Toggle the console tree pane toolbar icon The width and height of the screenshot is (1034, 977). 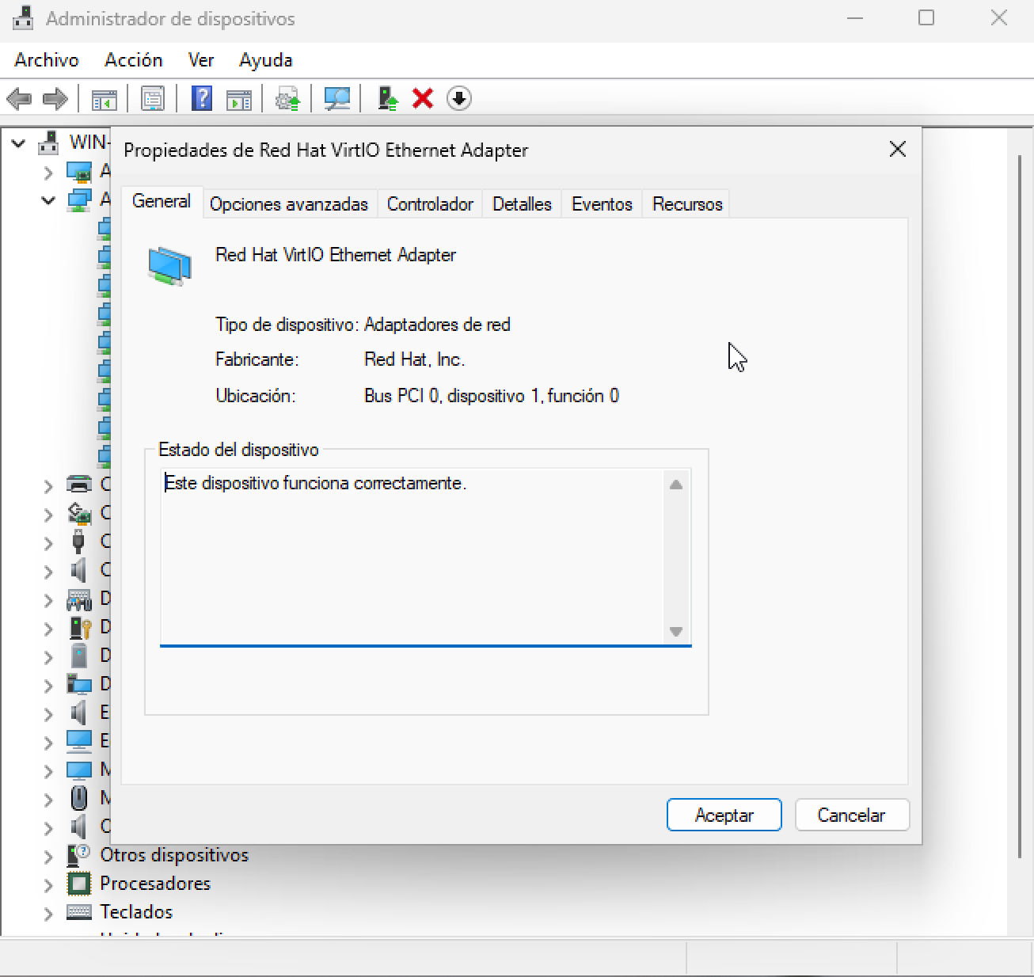(105, 99)
